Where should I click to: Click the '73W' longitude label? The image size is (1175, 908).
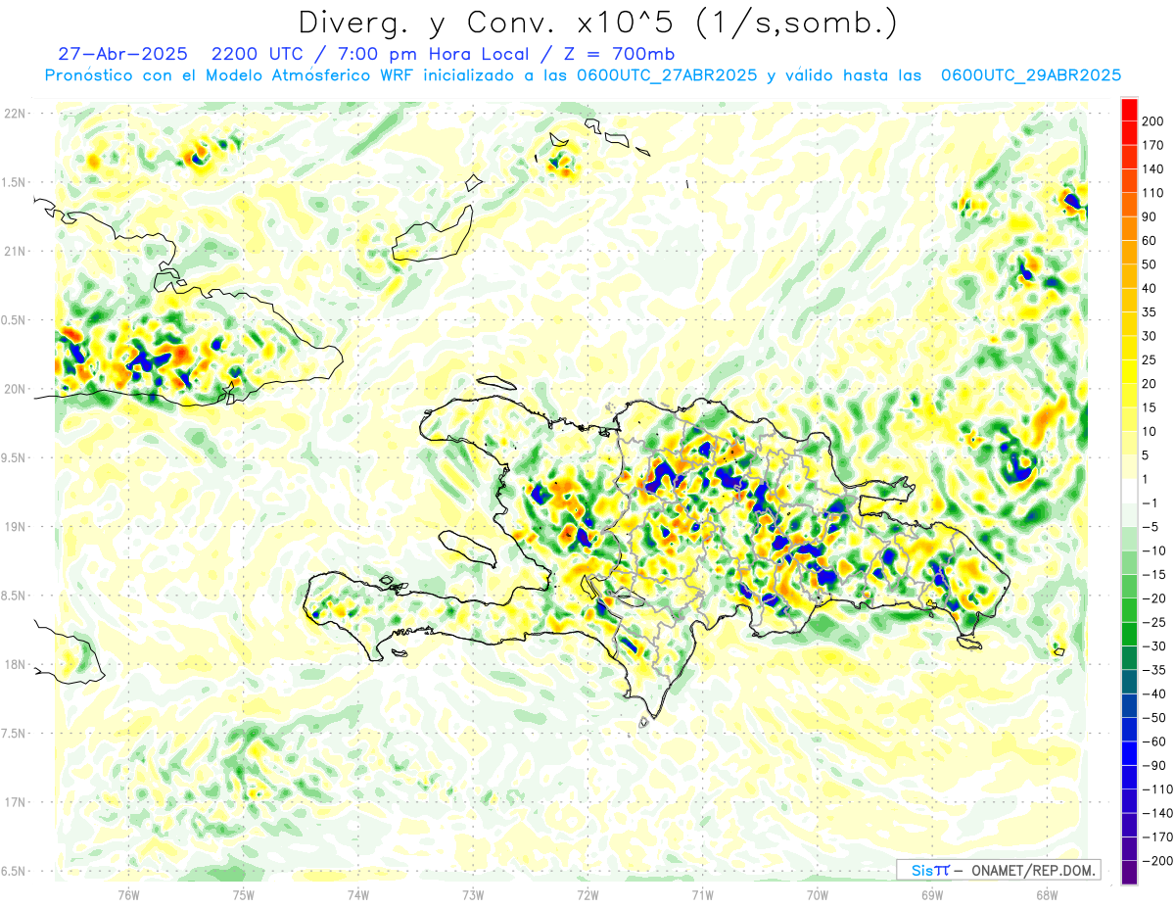pos(473,894)
